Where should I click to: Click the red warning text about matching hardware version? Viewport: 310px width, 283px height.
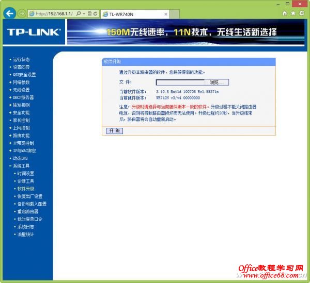[169, 107]
